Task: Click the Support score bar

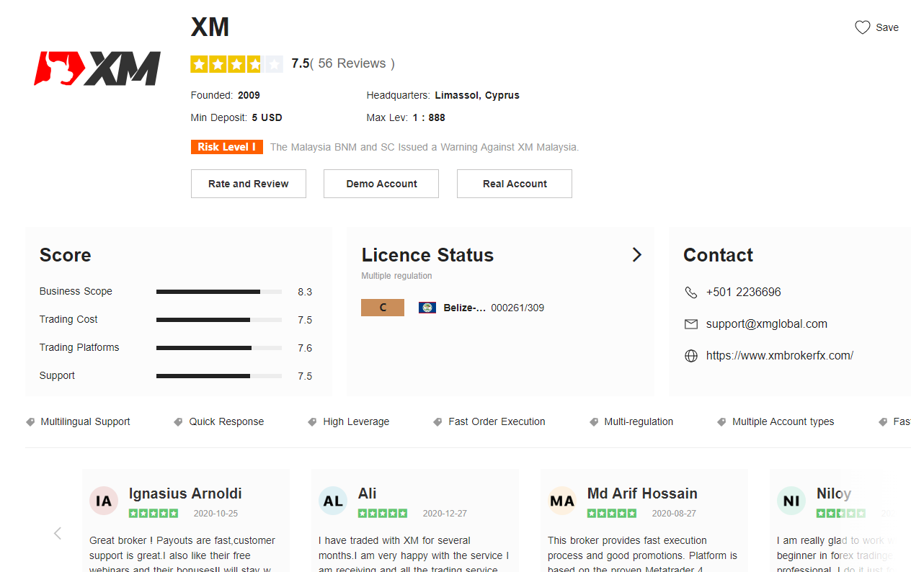Action: pyautogui.click(x=219, y=376)
